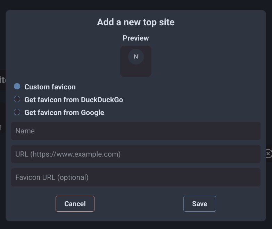This screenshot has height=229, width=272.
Task: Click the "Custom favicon" label text
Action: (50, 87)
